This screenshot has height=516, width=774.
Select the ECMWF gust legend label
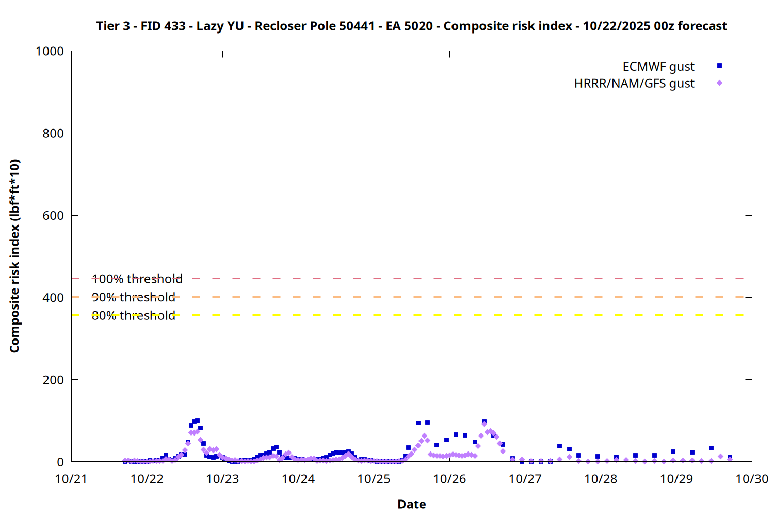click(x=658, y=67)
